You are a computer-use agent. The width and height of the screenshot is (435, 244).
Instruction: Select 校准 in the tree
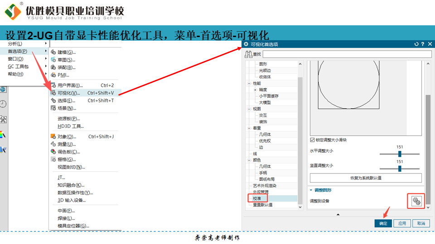pyautogui.click(x=257, y=198)
